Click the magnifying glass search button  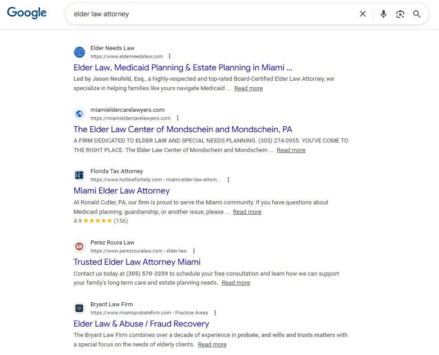(417, 14)
